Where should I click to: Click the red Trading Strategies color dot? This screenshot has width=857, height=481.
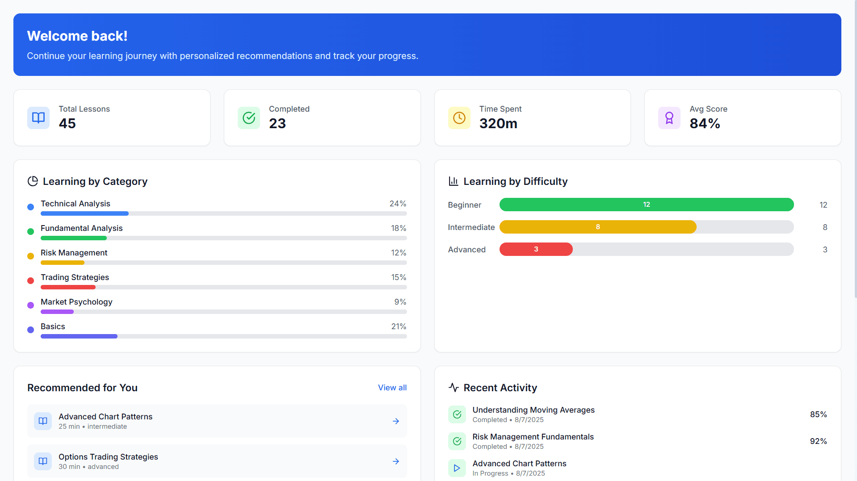coord(30,281)
